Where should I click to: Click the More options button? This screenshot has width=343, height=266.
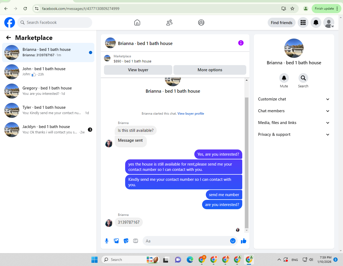tap(210, 70)
